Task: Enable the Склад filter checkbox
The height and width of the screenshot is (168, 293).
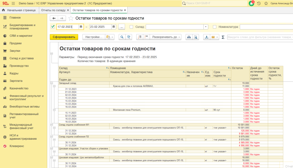Action: [131, 27]
